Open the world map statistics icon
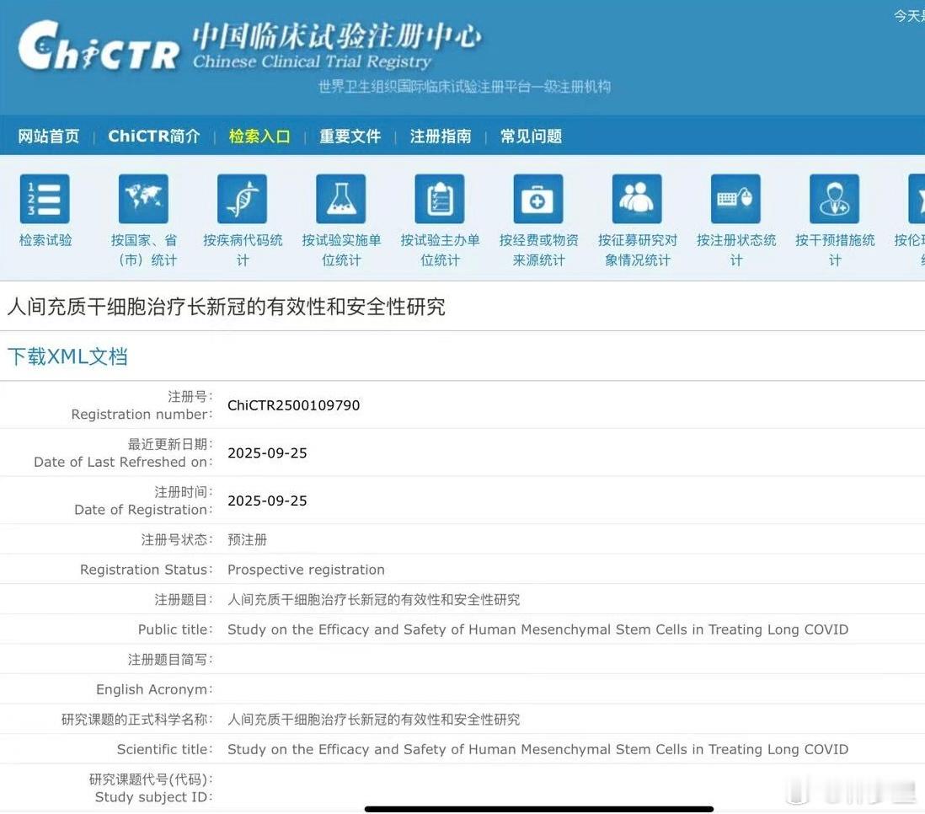The width and height of the screenshot is (925, 814). click(x=143, y=199)
